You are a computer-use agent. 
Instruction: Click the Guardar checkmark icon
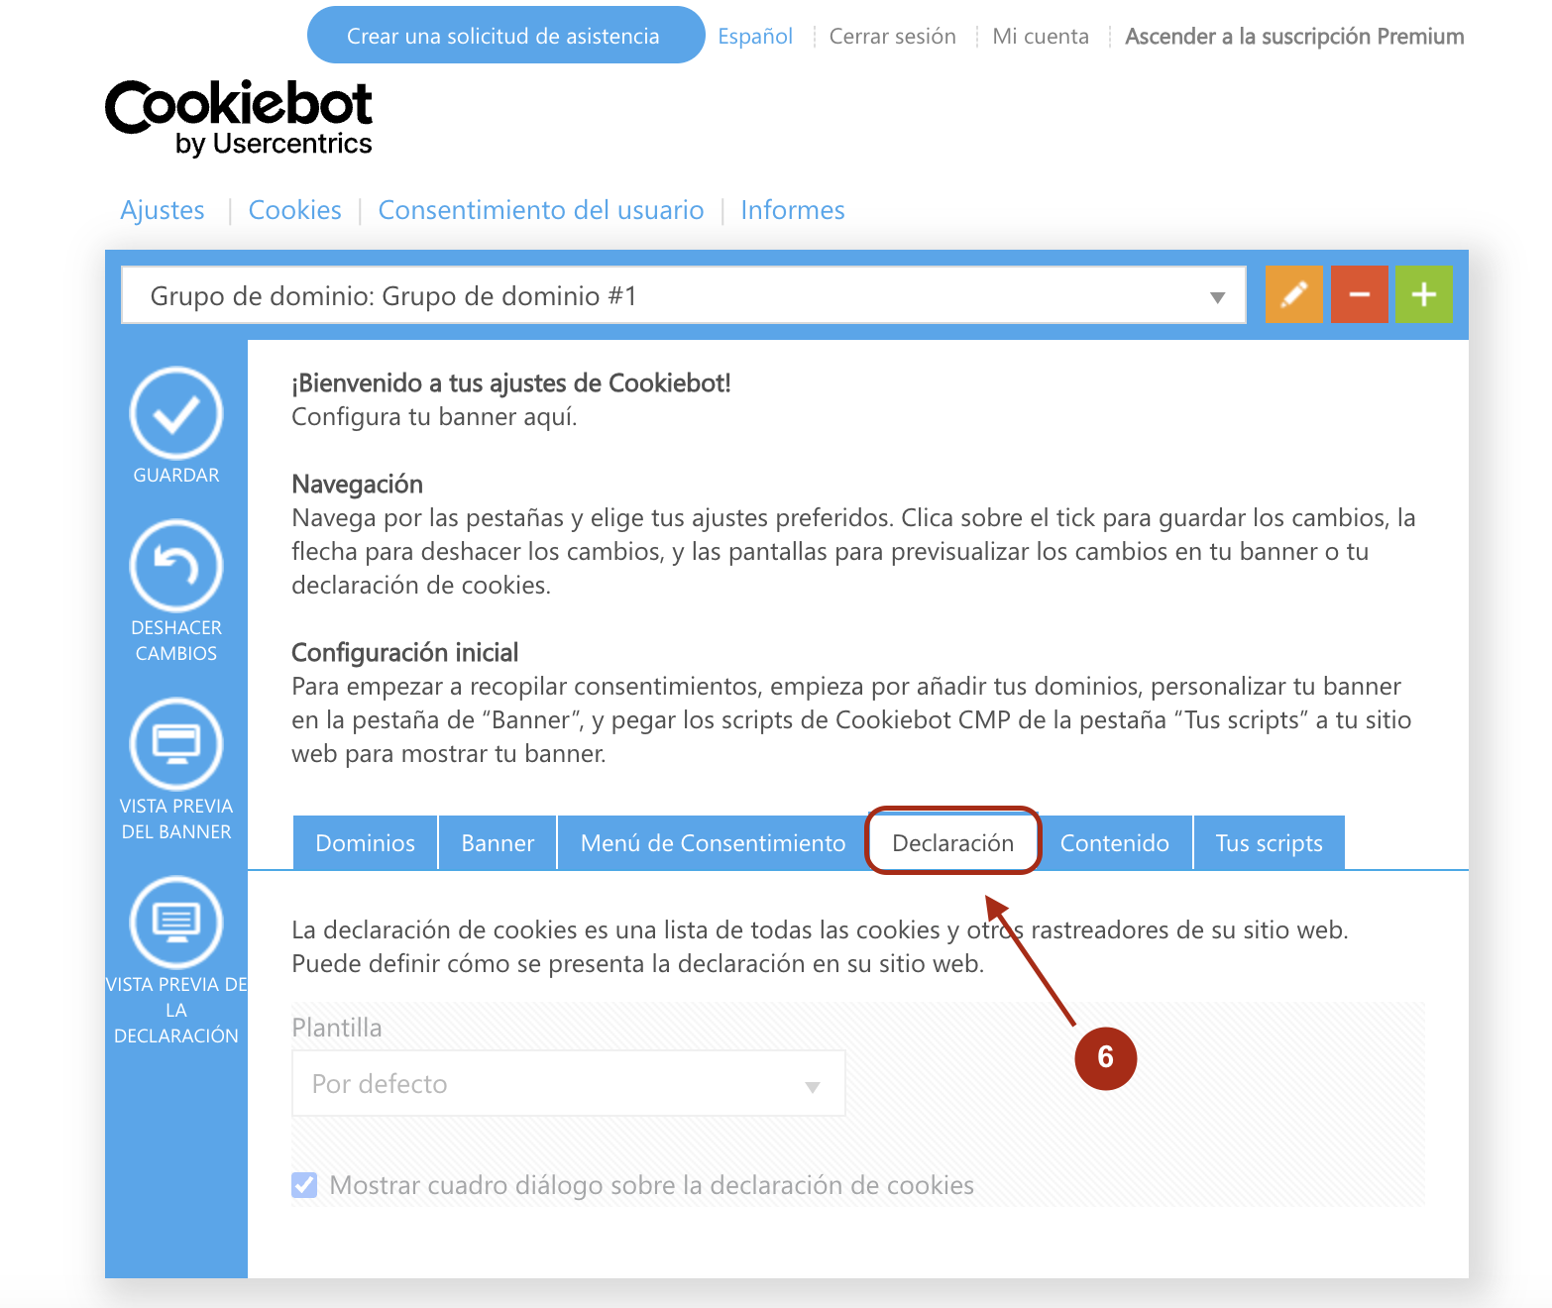pos(176,413)
